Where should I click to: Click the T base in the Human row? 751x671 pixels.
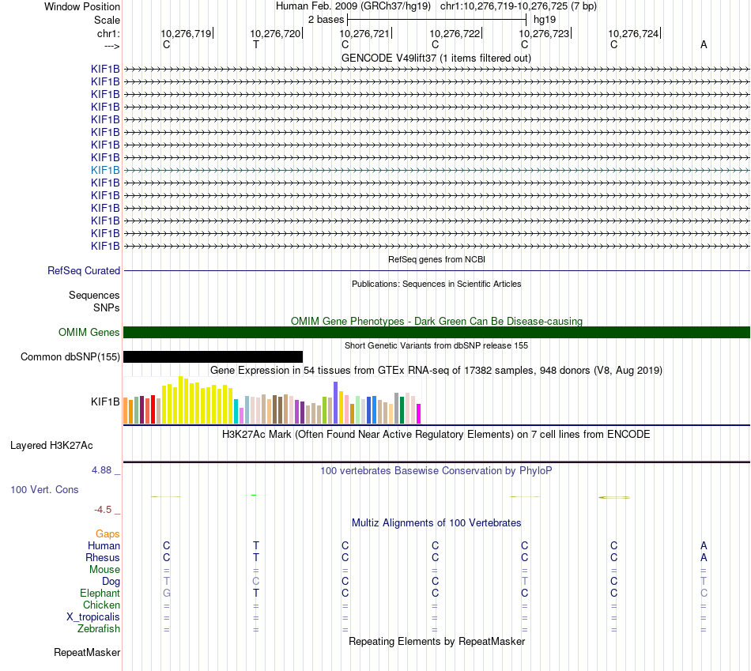point(256,545)
